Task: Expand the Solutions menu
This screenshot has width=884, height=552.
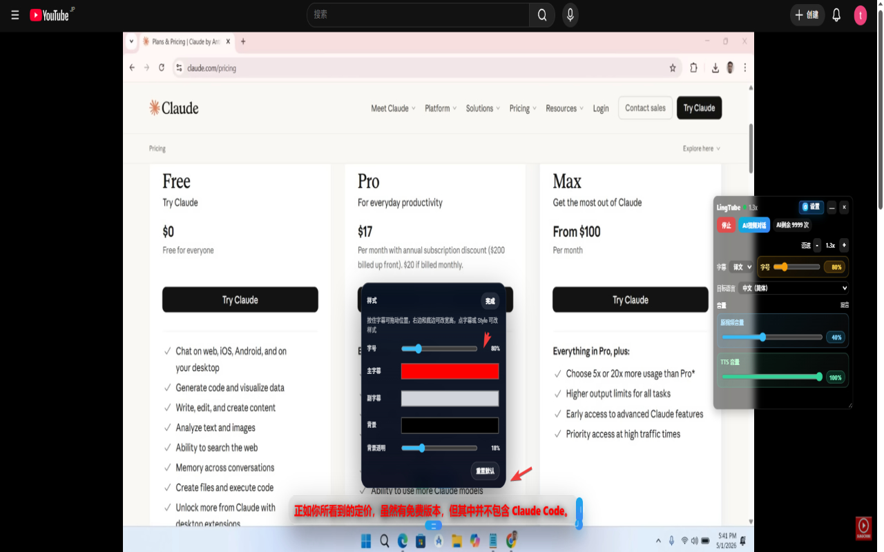Action: [483, 108]
